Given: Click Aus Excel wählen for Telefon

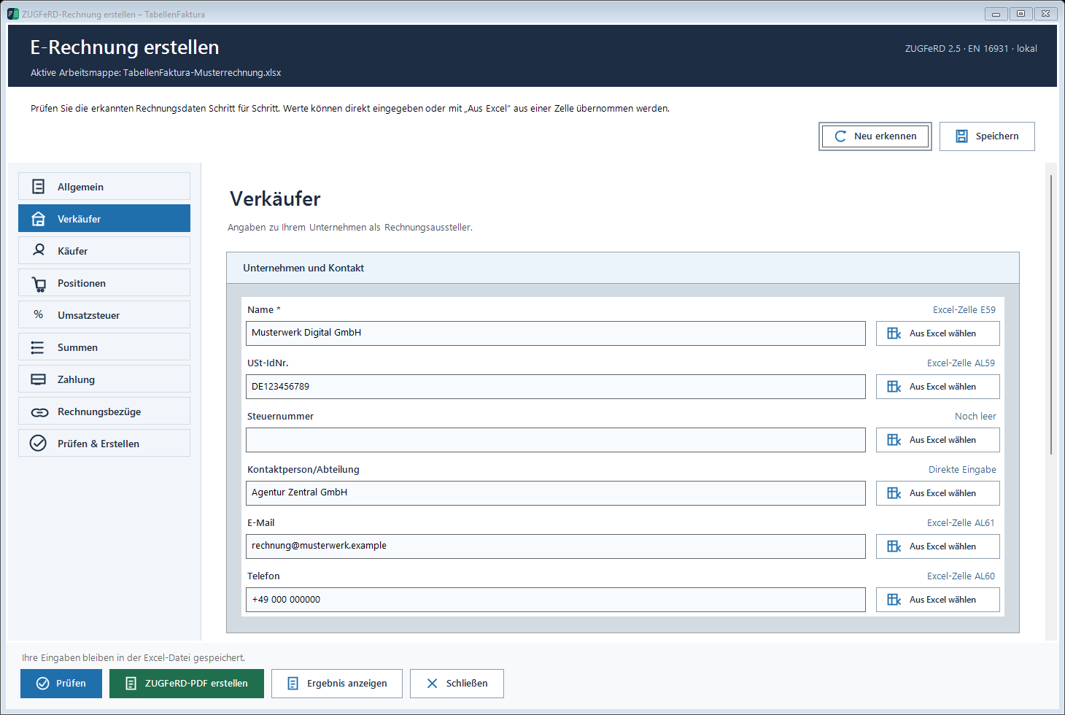Looking at the screenshot, I should [x=938, y=600].
